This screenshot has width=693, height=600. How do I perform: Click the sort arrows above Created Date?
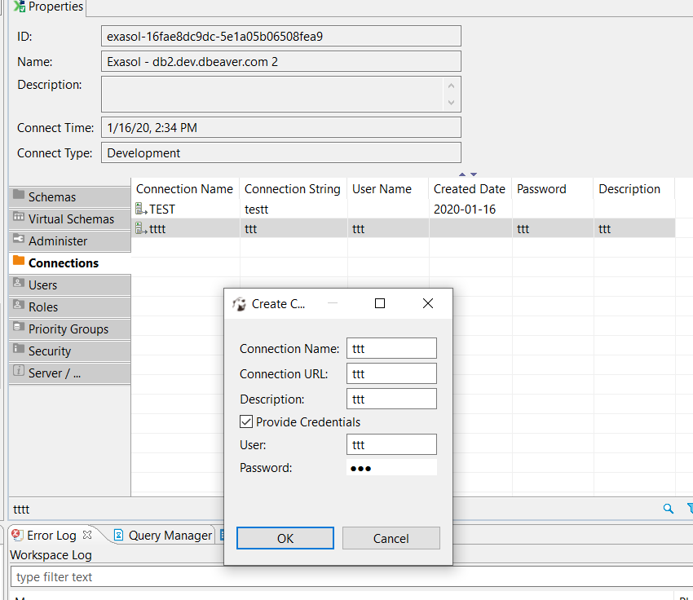click(x=466, y=174)
